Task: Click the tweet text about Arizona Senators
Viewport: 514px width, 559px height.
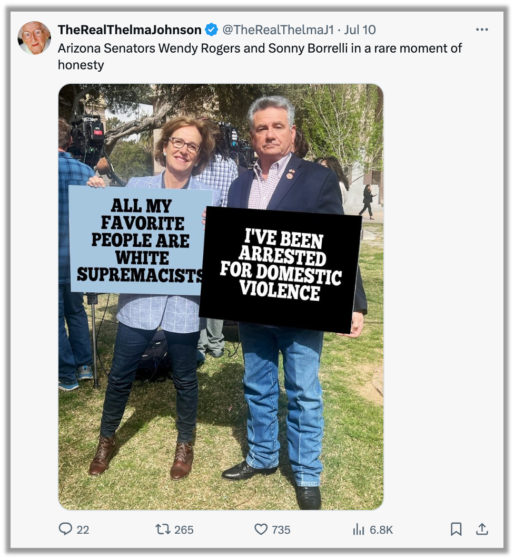Action: click(260, 56)
